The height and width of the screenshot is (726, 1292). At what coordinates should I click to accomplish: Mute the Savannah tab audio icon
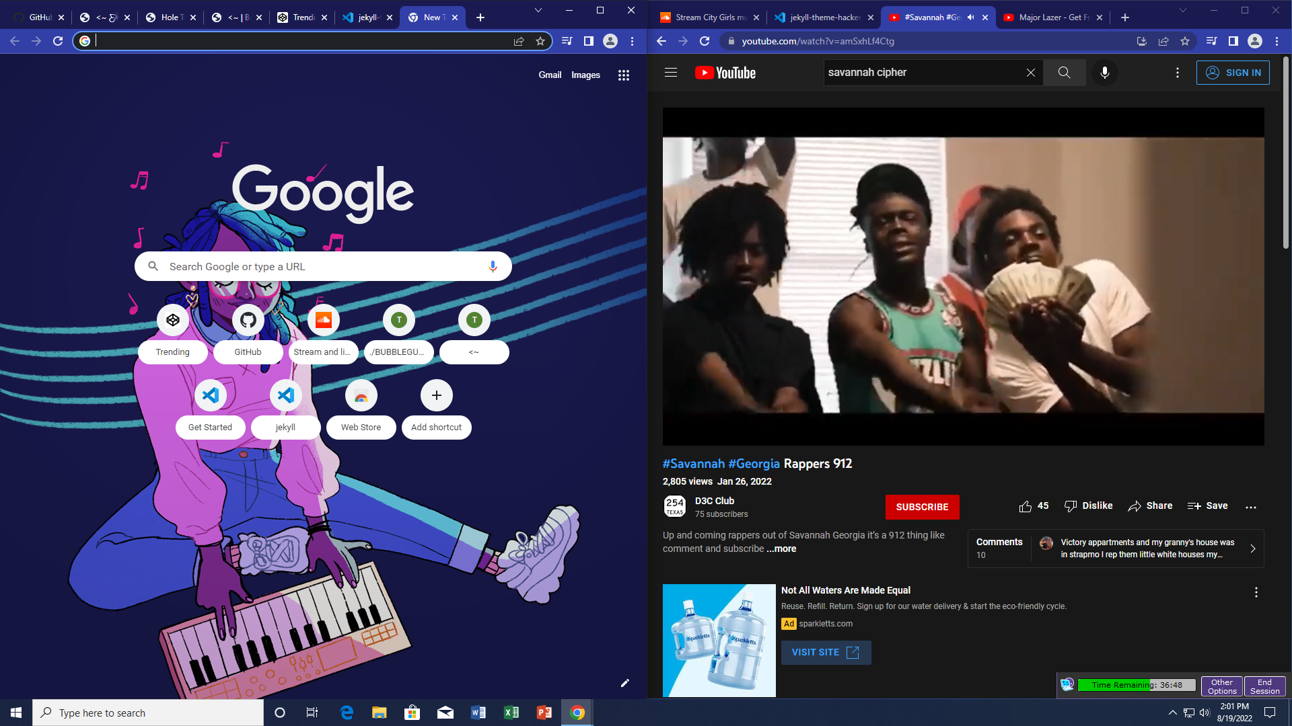click(971, 17)
